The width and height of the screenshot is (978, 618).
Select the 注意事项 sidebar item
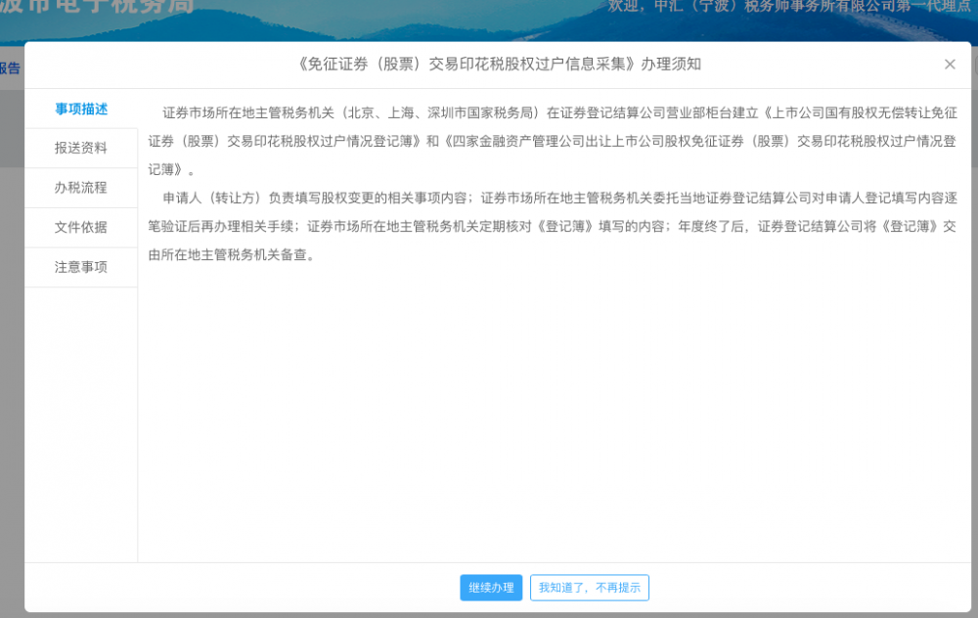coord(81,266)
